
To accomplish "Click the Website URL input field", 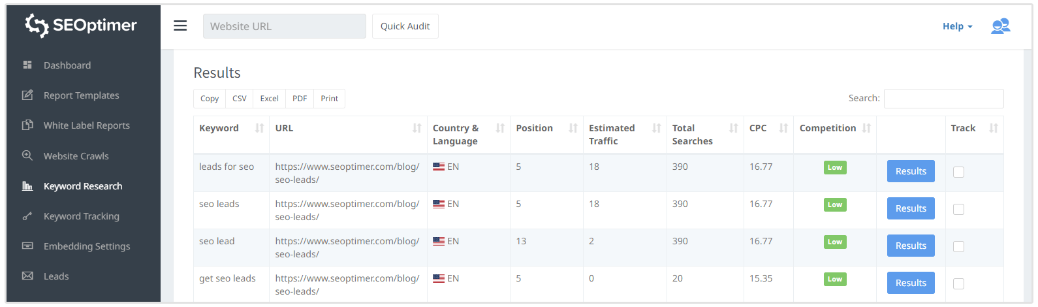I will [x=285, y=26].
